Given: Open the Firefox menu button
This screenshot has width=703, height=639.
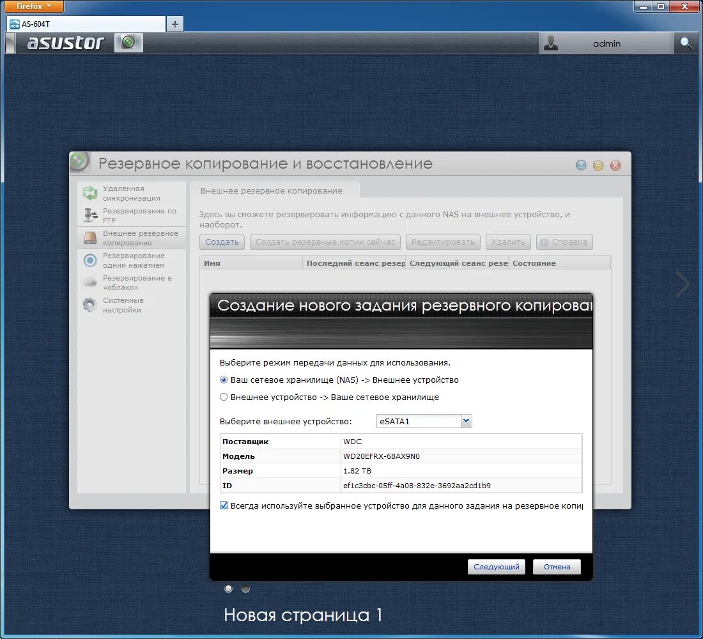Looking at the screenshot, I should tap(34, 6).
